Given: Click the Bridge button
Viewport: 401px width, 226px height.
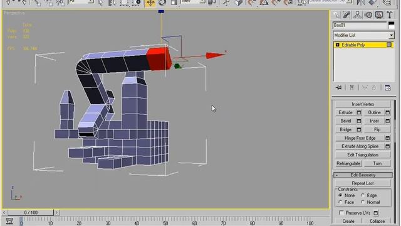Looking at the screenshot, I should 345,130.
